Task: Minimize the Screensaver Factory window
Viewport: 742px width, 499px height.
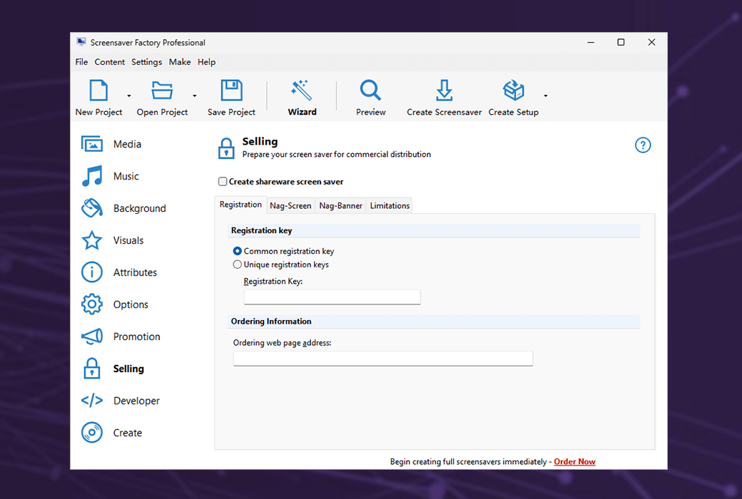Action: 591,42
